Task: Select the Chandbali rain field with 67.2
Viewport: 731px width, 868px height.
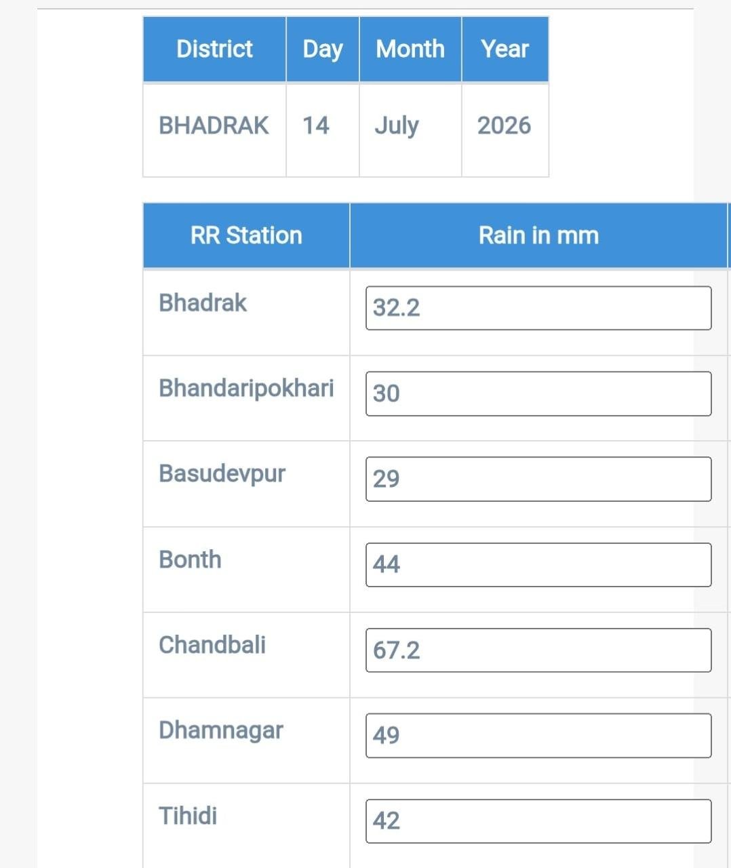Action: [x=538, y=650]
